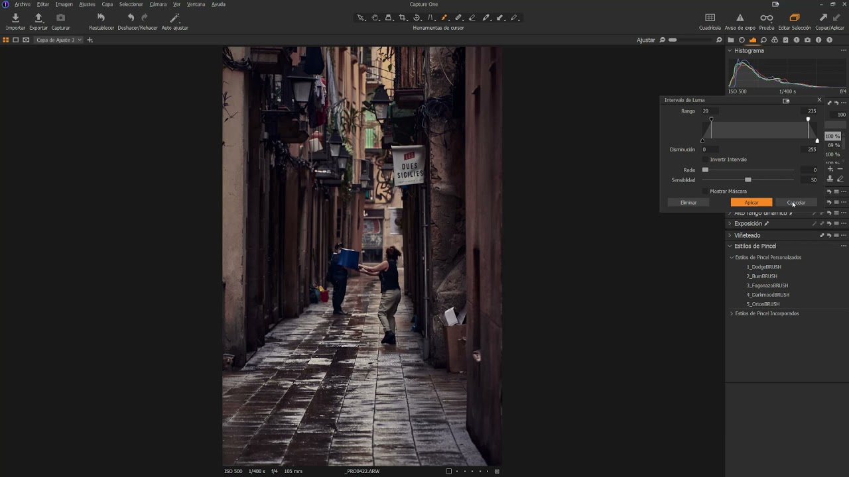Click the Aplicar apply adjustments arrow
Screen dimensions: 849x477
point(836,18)
